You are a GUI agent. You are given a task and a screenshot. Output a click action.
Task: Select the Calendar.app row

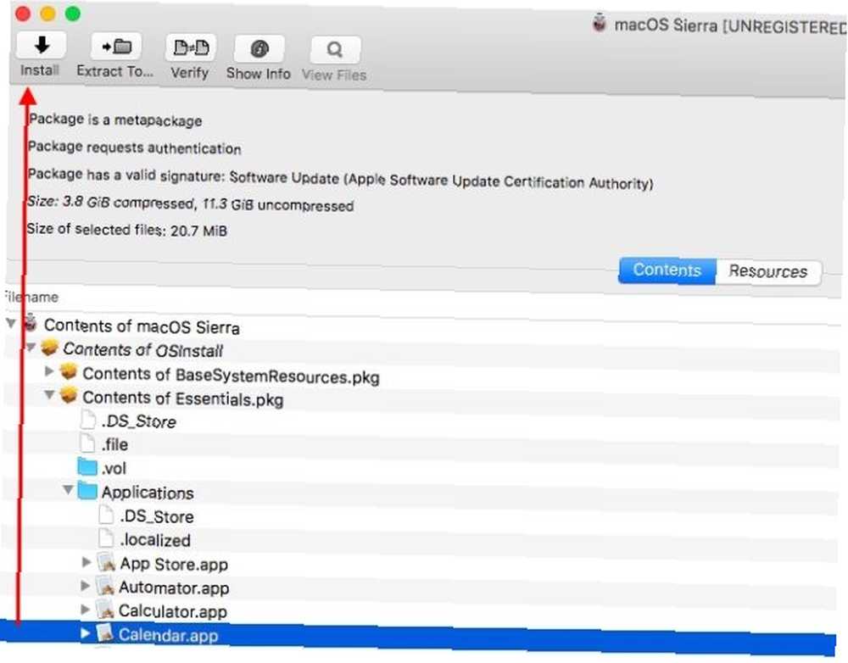pyautogui.click(x=419, y=638)
